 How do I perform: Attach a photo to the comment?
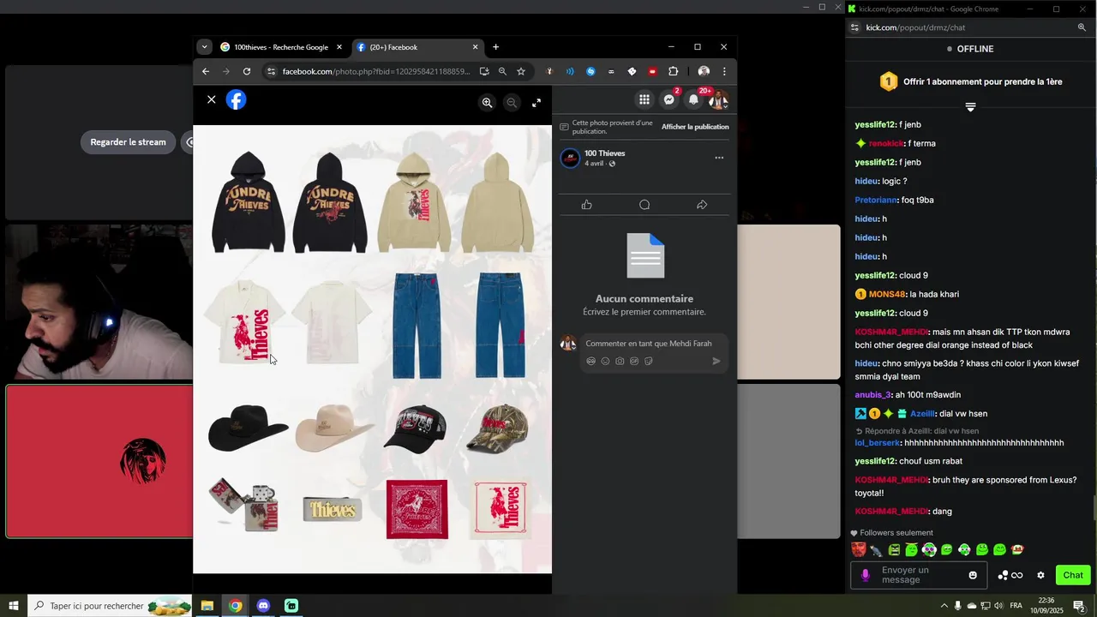620,362
